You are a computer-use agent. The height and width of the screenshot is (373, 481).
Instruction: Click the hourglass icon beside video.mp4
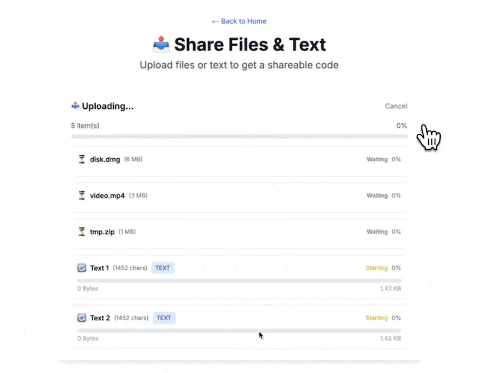click(82, 196)
